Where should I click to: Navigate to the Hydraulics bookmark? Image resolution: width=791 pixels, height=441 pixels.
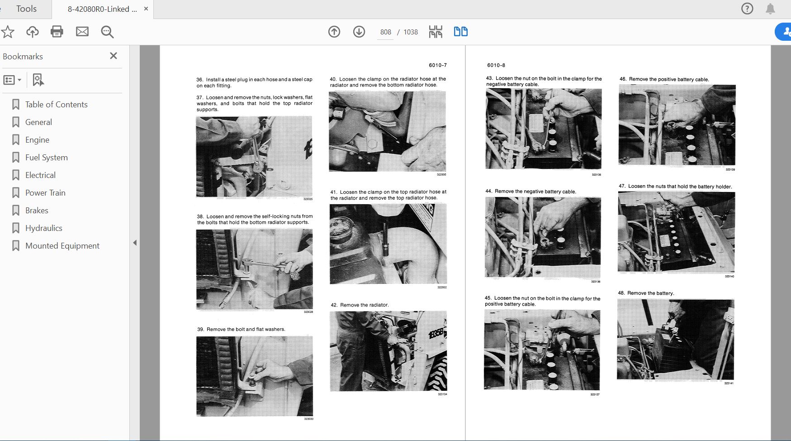(x=43, y=228)
